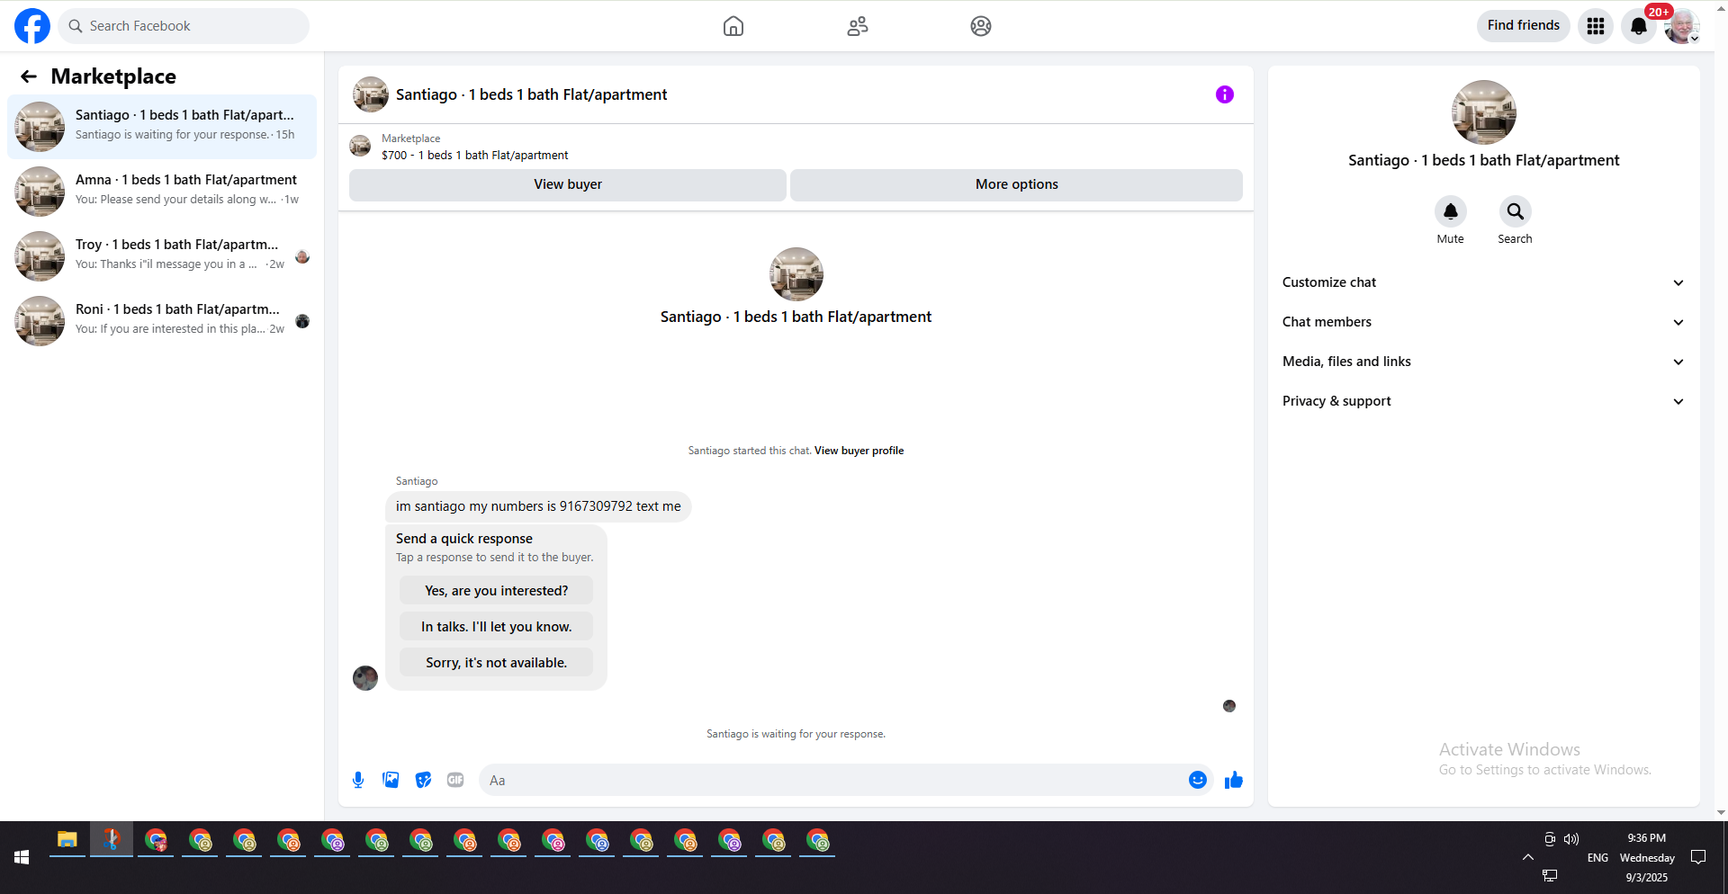Choose a GIF icon
Image resolution: width=1728 pixels, height=894 pixels.
click(x=455, y=780)
